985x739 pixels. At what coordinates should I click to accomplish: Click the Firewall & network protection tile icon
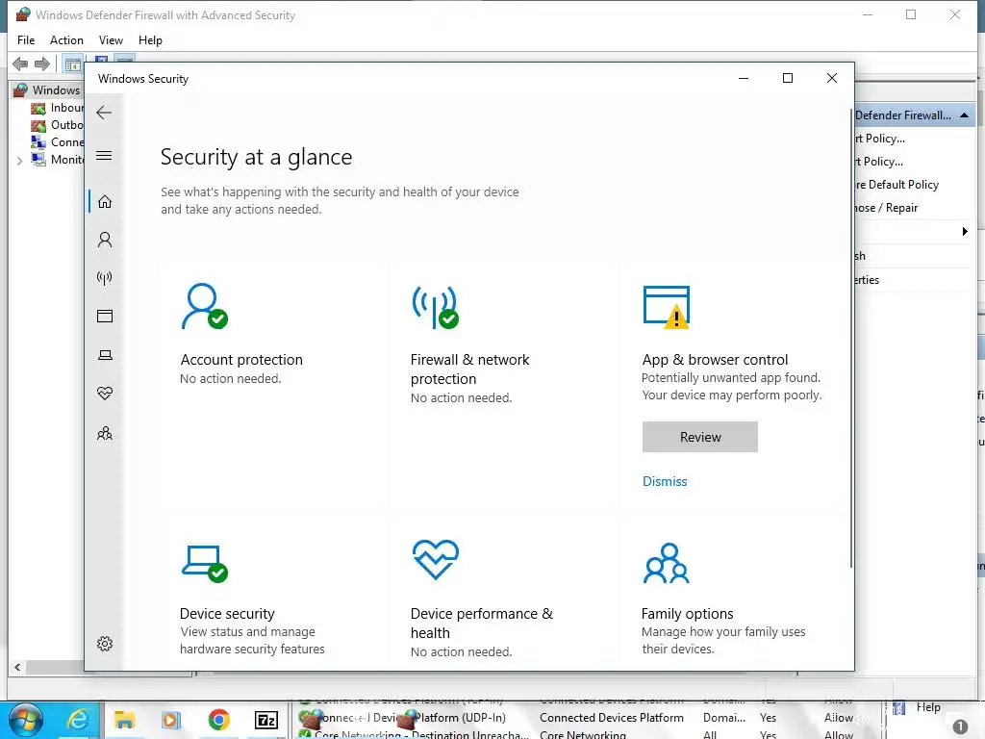pos(436,307)
